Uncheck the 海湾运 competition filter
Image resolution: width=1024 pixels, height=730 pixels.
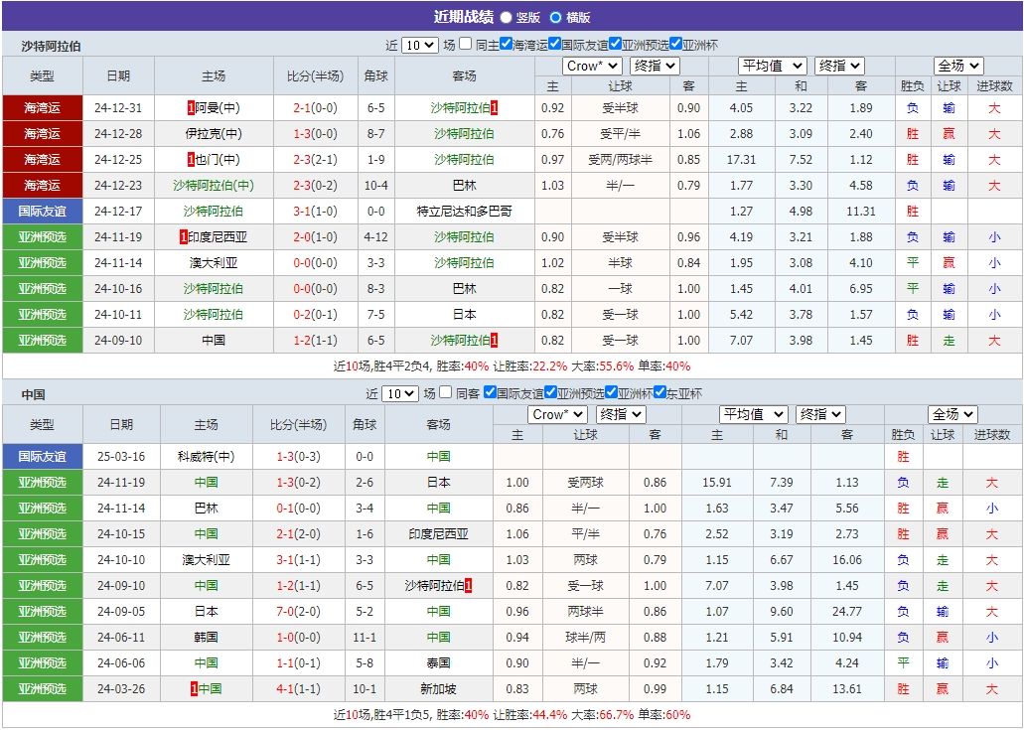point(505,44)
